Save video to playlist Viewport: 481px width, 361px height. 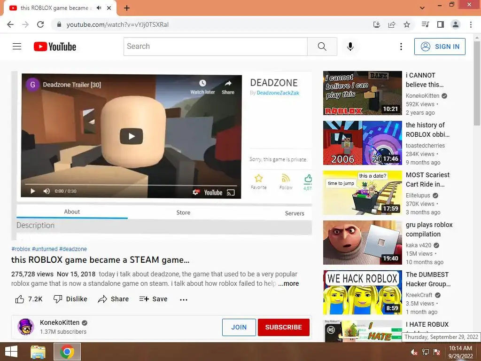tap(154, 299)
